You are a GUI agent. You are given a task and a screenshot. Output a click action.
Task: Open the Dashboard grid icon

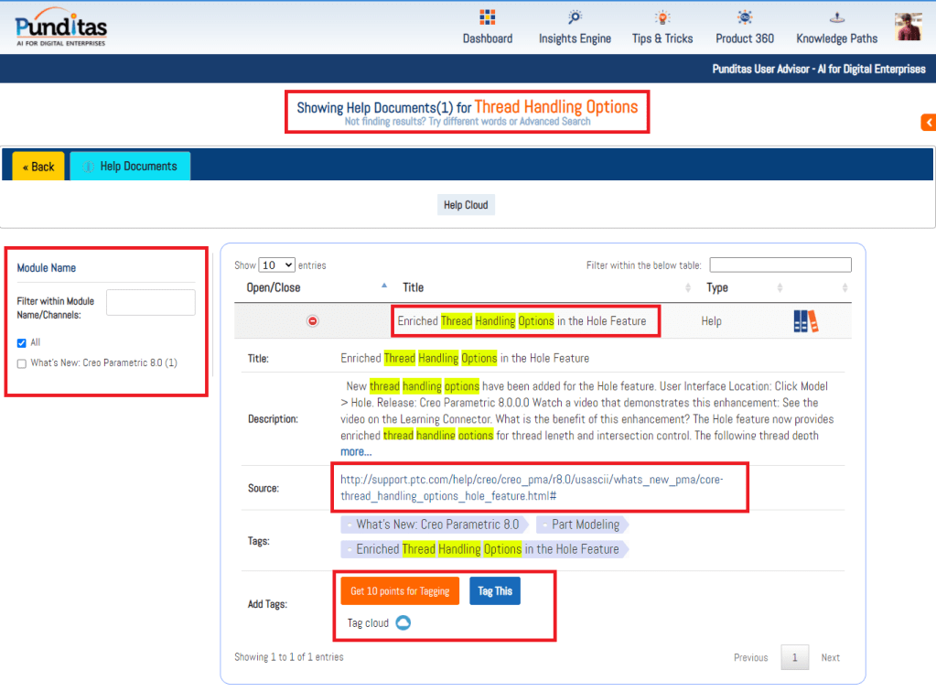tap(487, 17)
